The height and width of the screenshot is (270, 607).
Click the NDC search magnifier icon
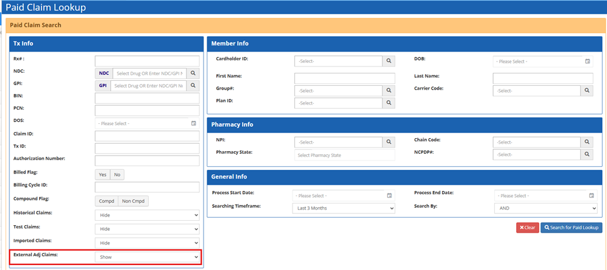pos(193,73)
